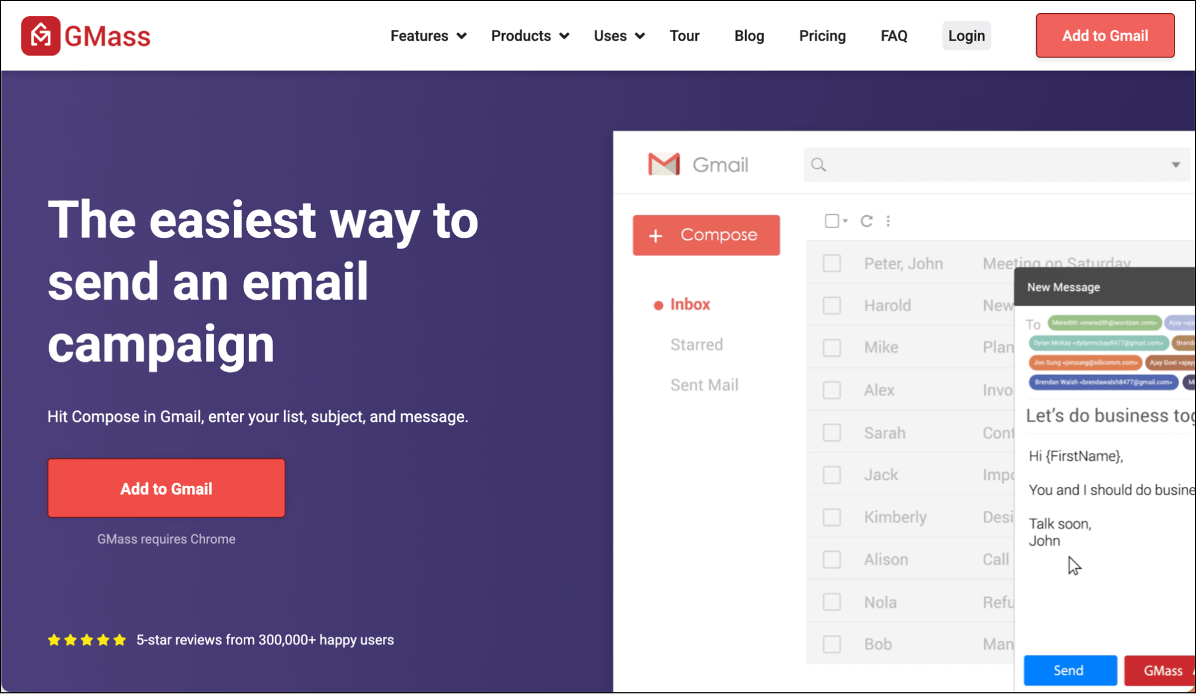Click the Nola sender name
The width and height of the screenshot is (1196, 694).
880,602
